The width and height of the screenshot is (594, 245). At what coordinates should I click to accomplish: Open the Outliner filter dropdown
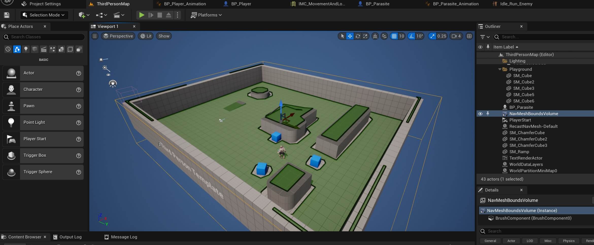[x=485, y=37]
